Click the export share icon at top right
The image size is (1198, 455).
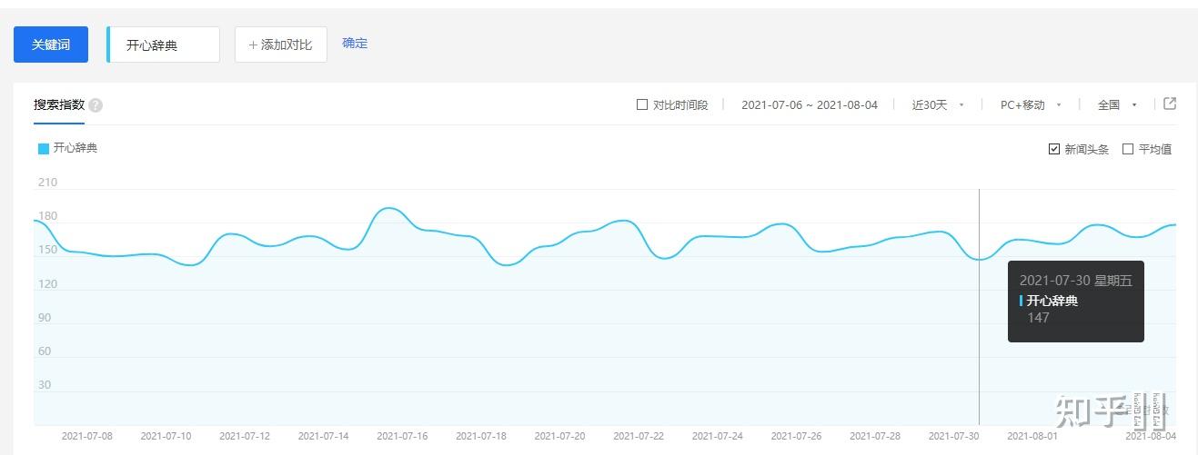pyautogui.click(x=1170, y=104)
